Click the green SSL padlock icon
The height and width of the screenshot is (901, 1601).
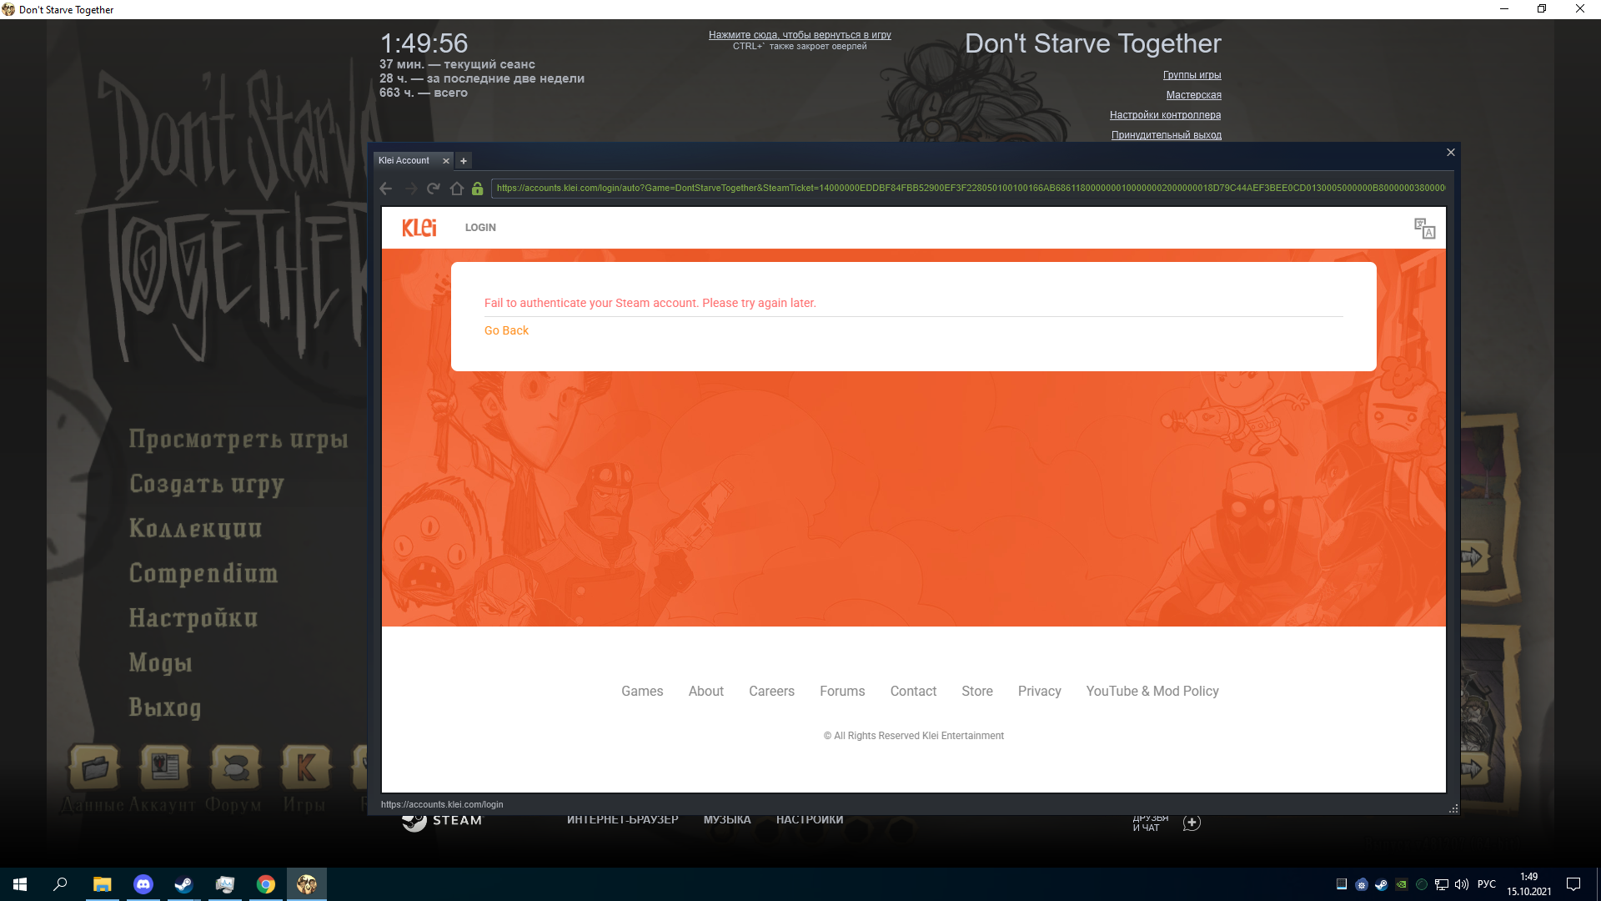pos(477,189)
